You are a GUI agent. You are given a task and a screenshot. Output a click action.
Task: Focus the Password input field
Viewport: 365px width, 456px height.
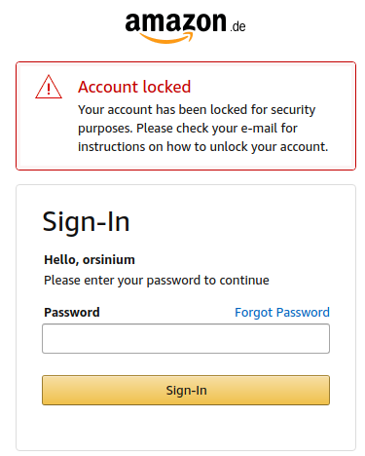click(x=186, y=338)
